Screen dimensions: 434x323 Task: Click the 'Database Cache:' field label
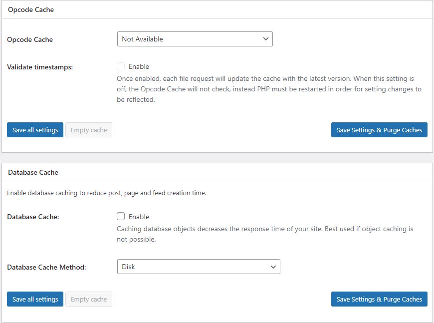[x=33, y=217]
